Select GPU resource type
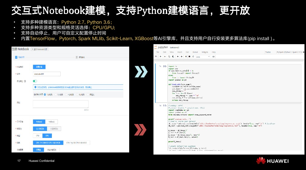Image resolution: width=306 pixels, height=170 pixels. 47,136
